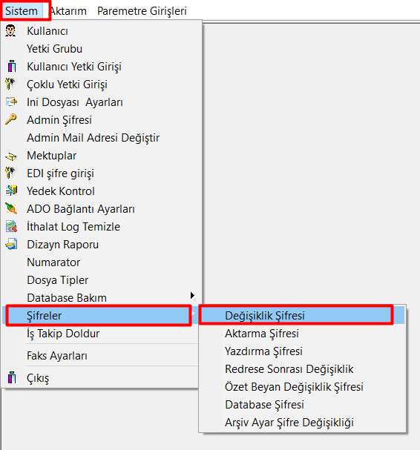The width and height of the screenshot is (420, 450).
Task: Click the Dizayn Raporu printer icon
Action: 11,244
